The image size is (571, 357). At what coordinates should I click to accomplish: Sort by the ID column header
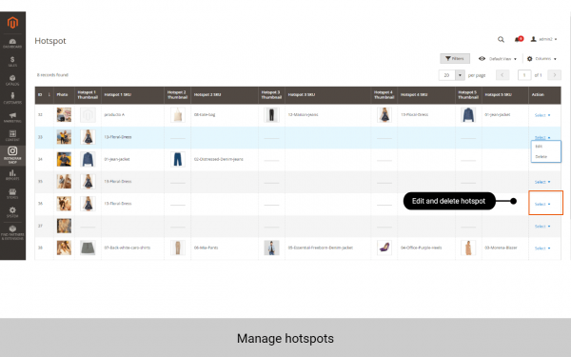[44, 94]
